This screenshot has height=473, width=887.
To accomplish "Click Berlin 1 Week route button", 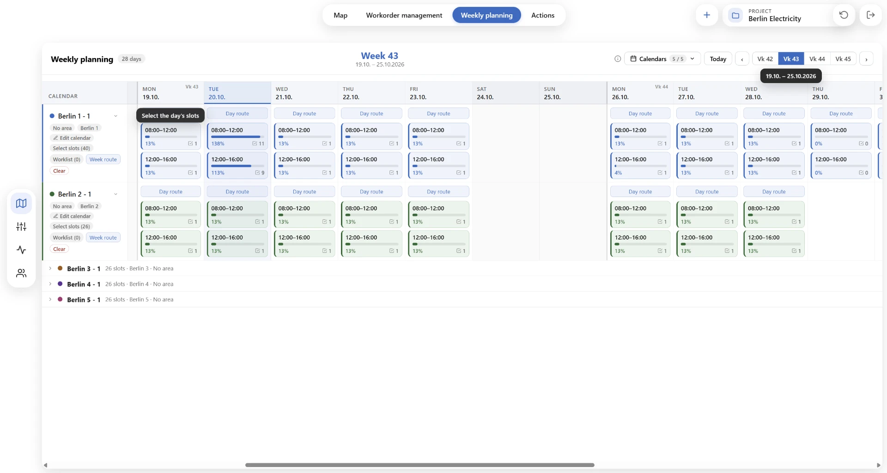I will click(x=103, y=160).
